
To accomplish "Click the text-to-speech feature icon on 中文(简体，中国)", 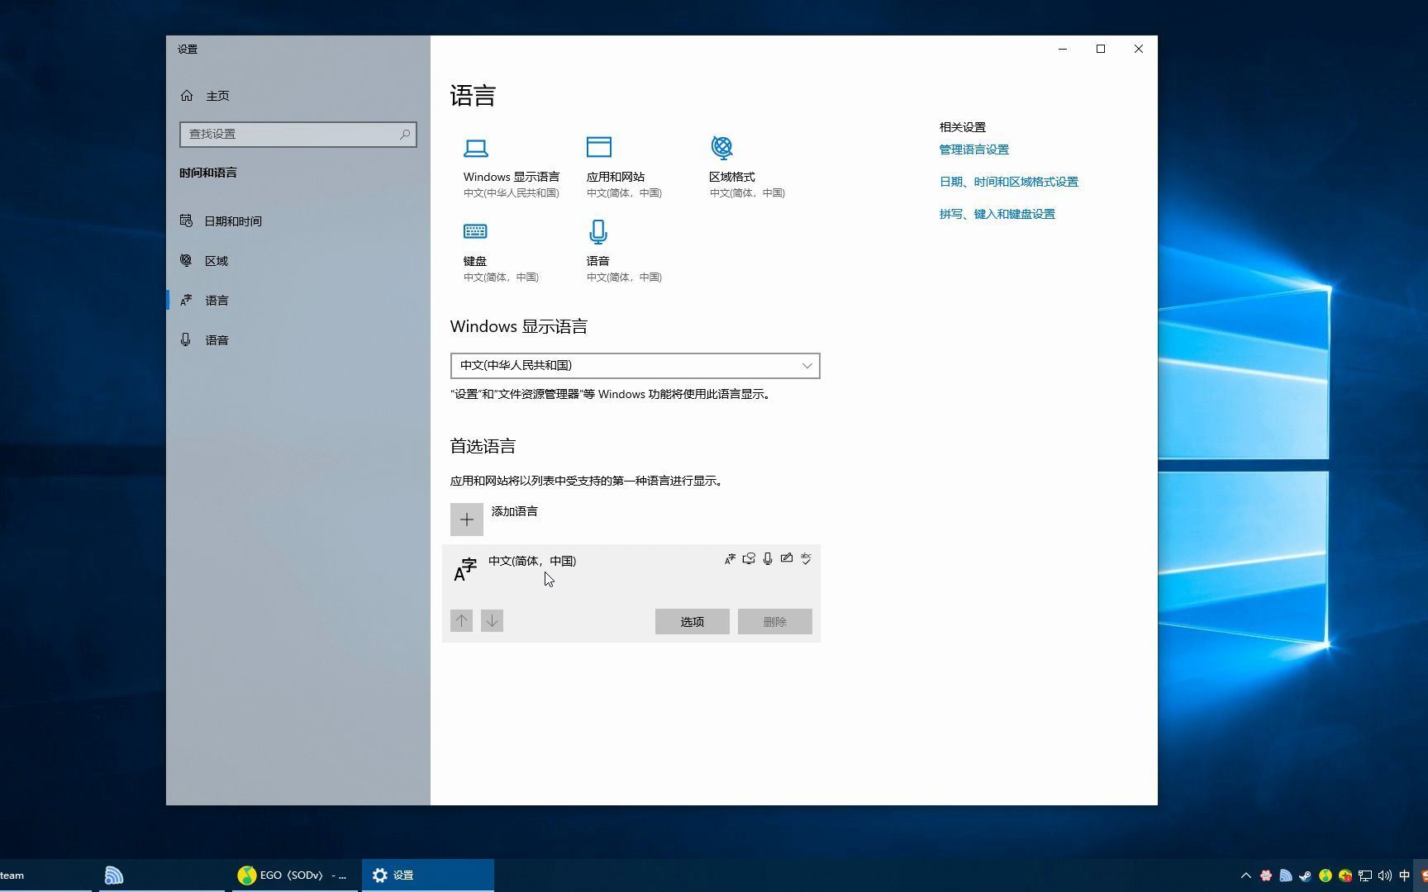I will click(x=749, y=559).
